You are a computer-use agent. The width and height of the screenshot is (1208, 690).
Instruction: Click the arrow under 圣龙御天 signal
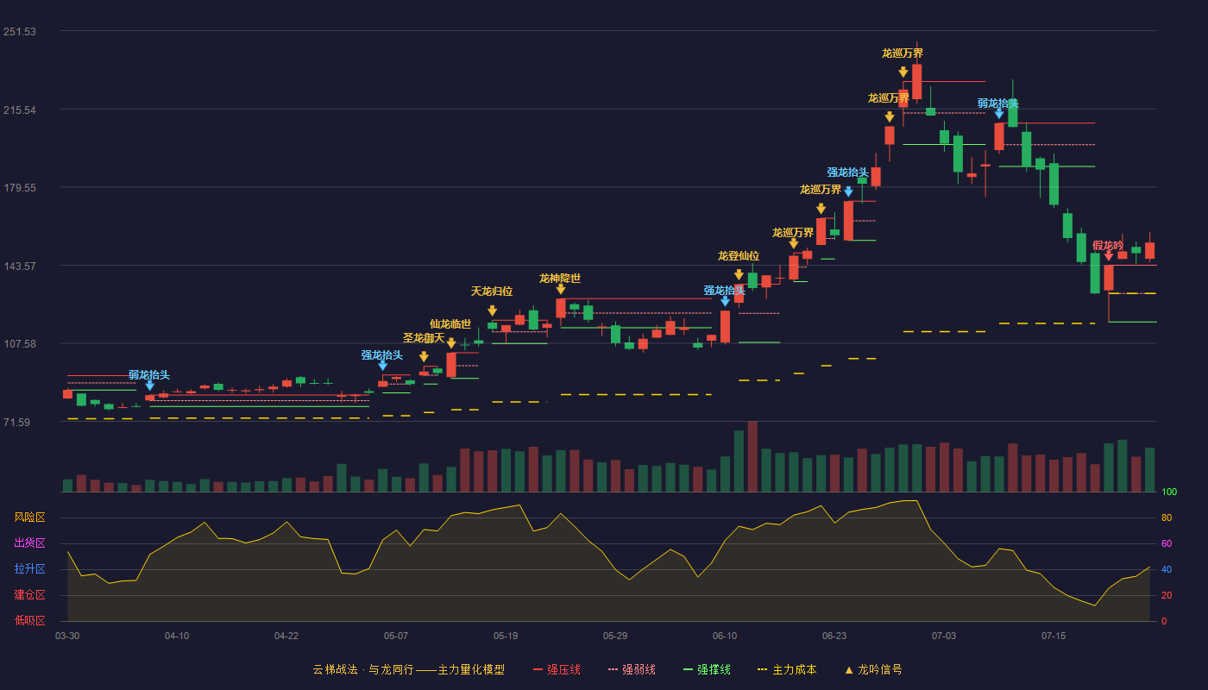pyautogui.click(x=424, y=356)
